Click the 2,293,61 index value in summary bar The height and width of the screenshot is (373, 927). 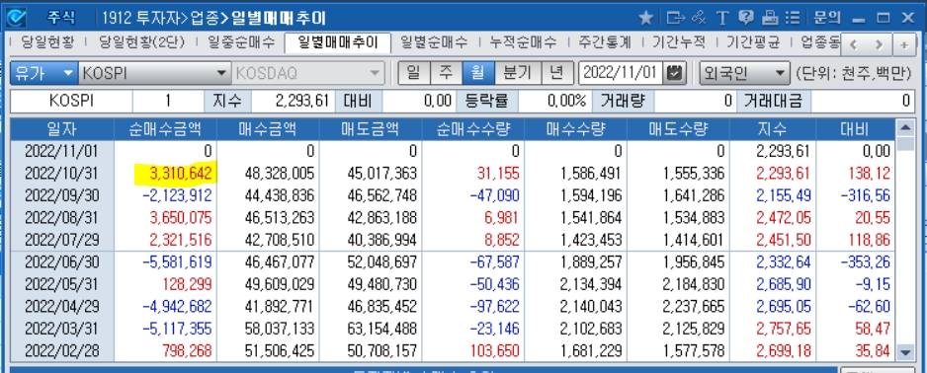(301, 101)
